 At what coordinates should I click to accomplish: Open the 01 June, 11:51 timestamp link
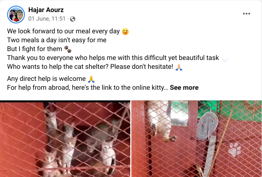coord(47,19)
